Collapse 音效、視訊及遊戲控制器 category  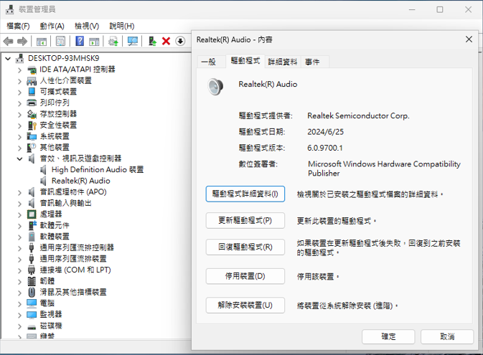pyautogui.click(x=19, y=159)
